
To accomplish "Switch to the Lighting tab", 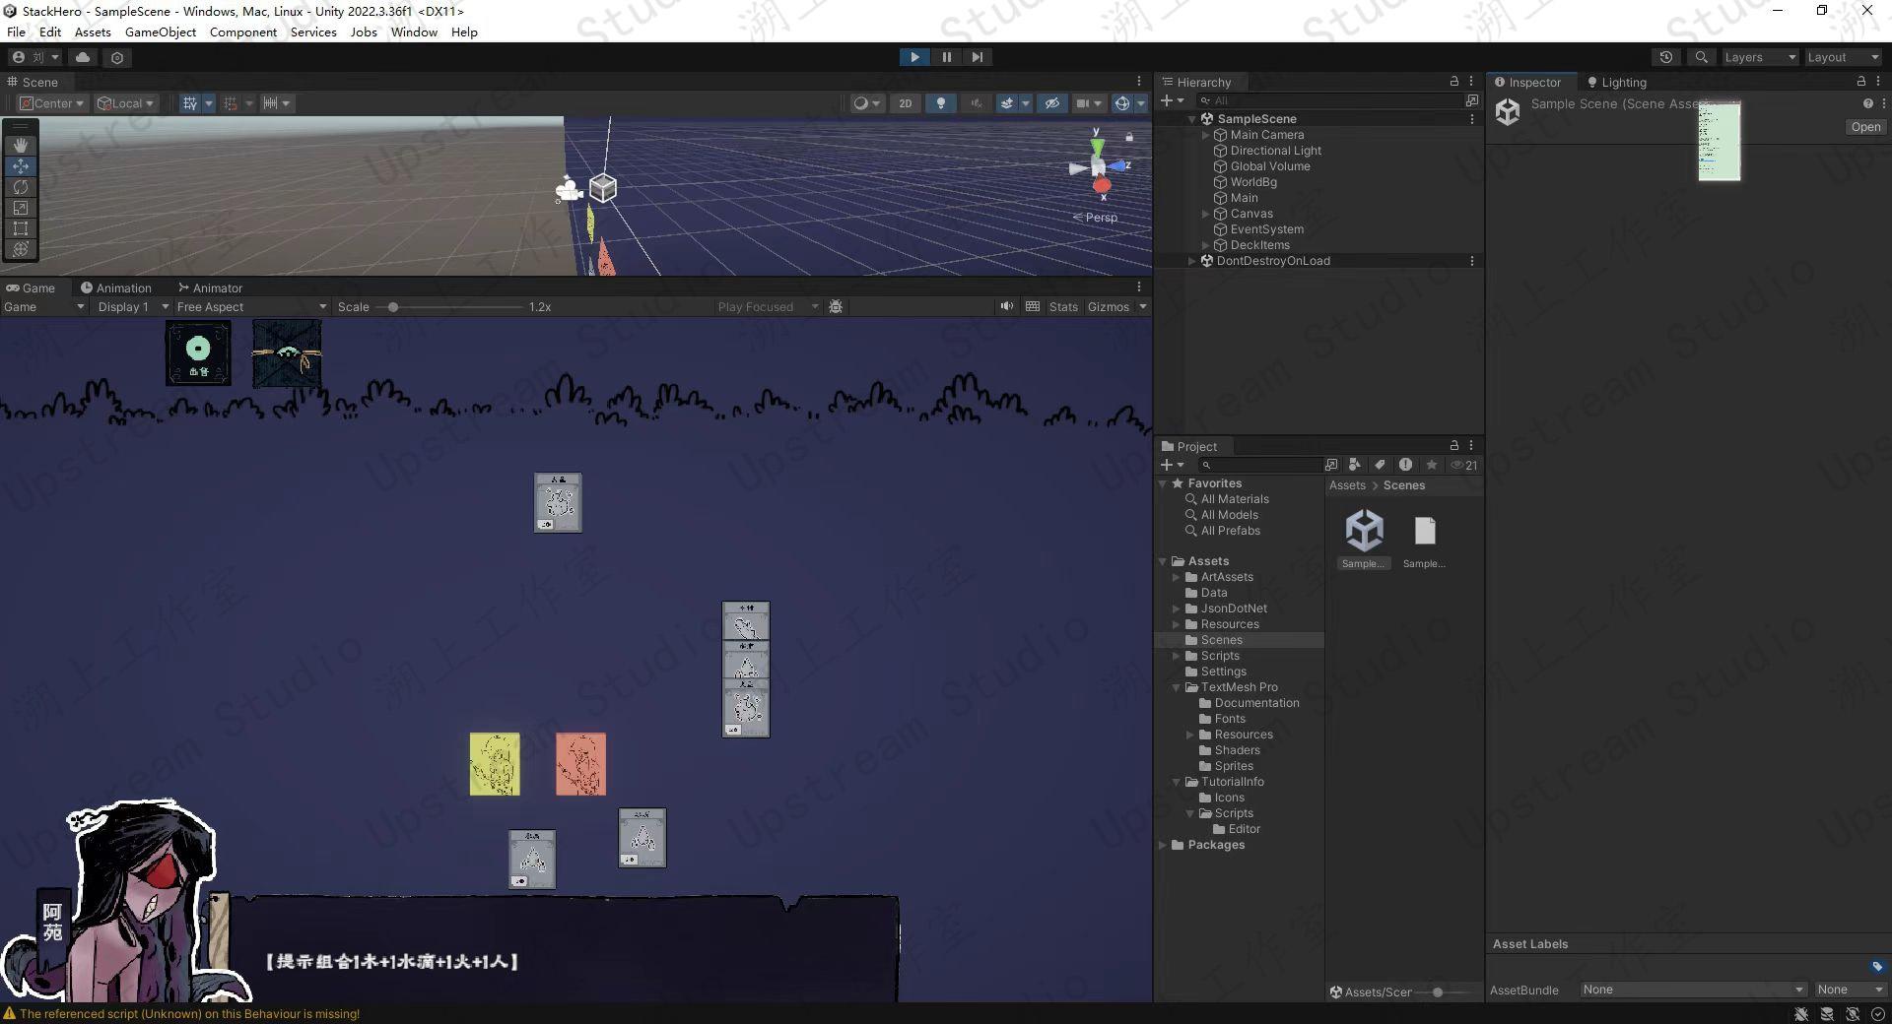I will point(1616,83).
